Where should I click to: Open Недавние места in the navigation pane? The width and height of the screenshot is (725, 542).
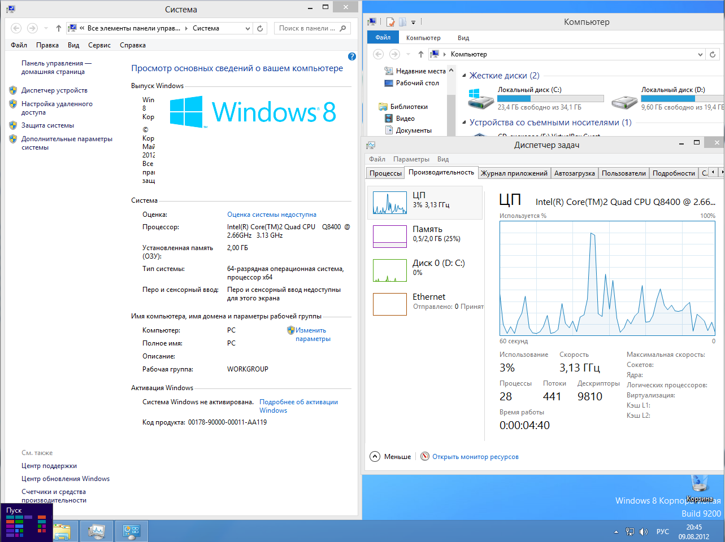[x=415, y=71]
